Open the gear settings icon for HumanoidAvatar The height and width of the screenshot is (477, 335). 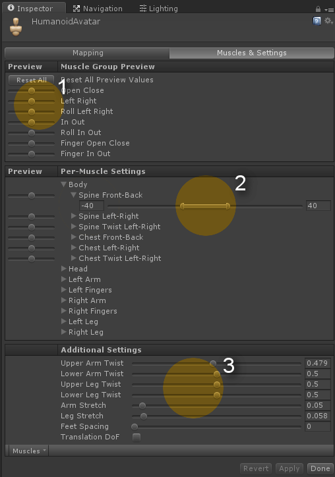coord(328,20)
